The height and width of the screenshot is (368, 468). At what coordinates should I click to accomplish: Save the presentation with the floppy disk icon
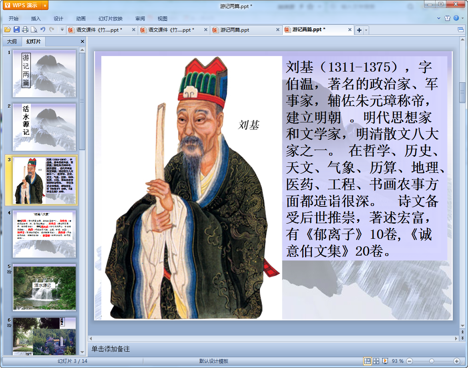16,30
